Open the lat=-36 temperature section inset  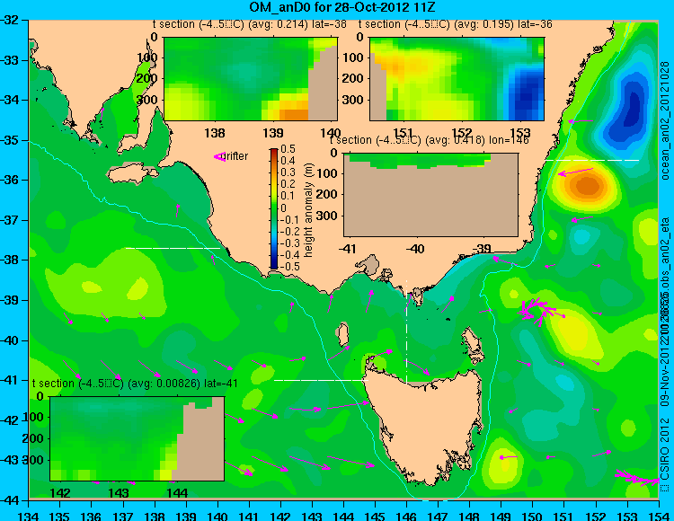coord(457,79)
